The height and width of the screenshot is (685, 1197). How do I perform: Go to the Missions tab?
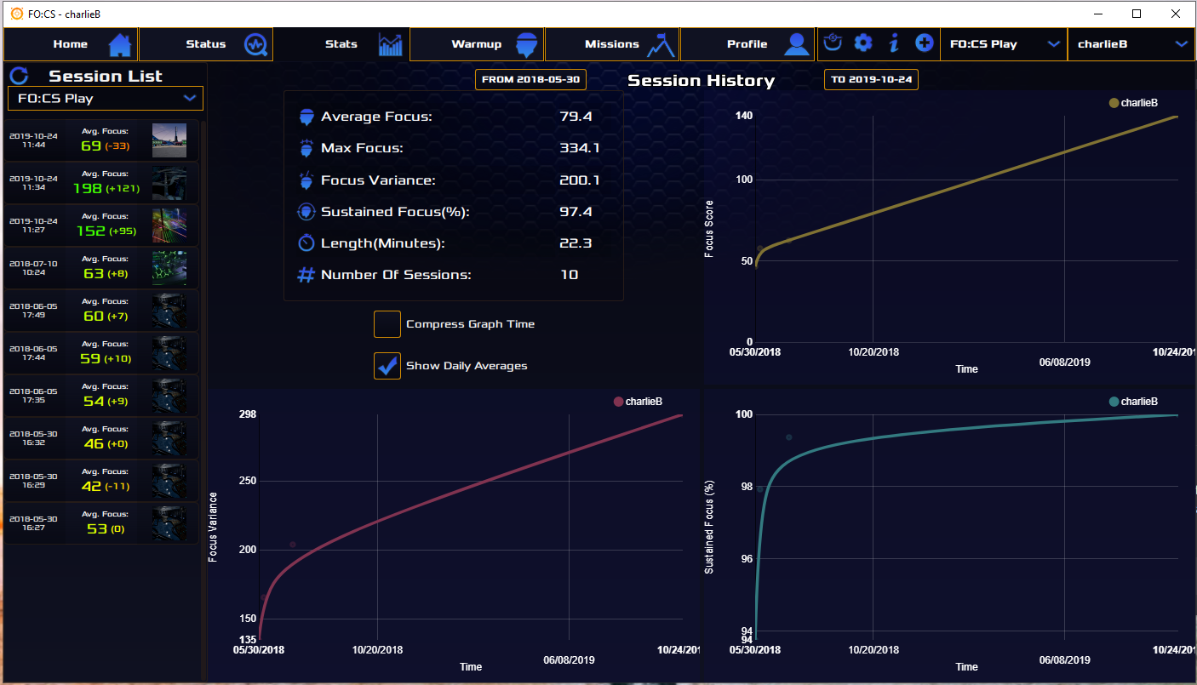[x=612, y=44]
